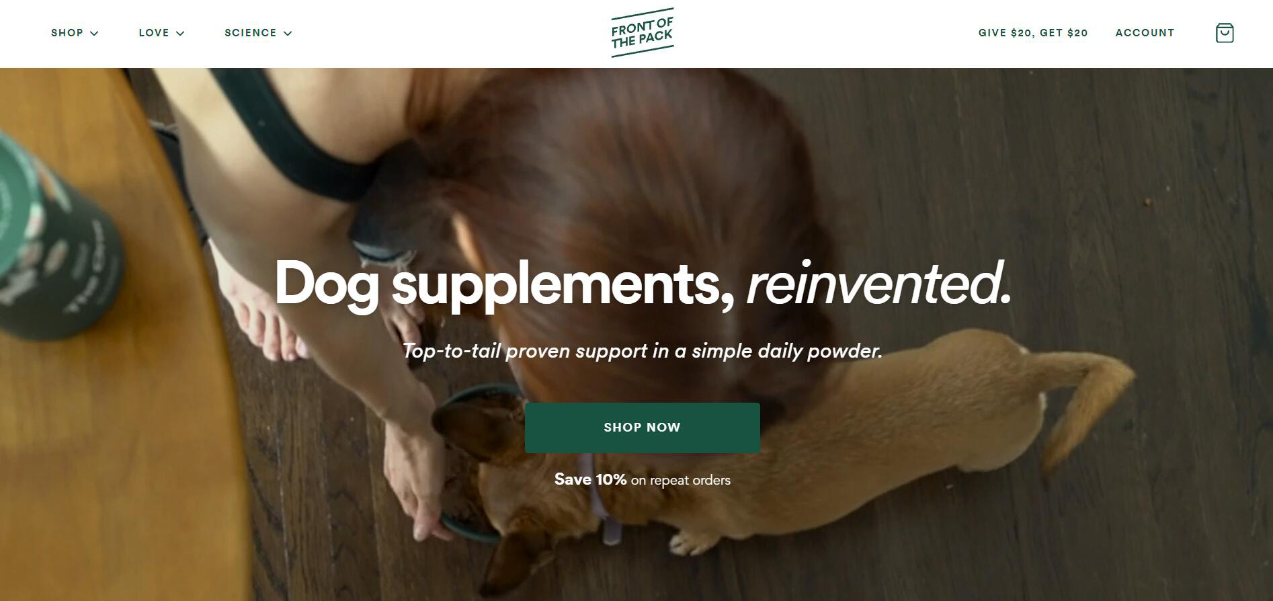Expand the Love chevron arrow

tap(180, 33)
